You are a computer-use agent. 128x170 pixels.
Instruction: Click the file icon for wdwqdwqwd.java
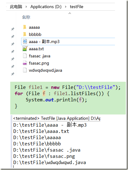pyautogui.click(x=25, y=70)
